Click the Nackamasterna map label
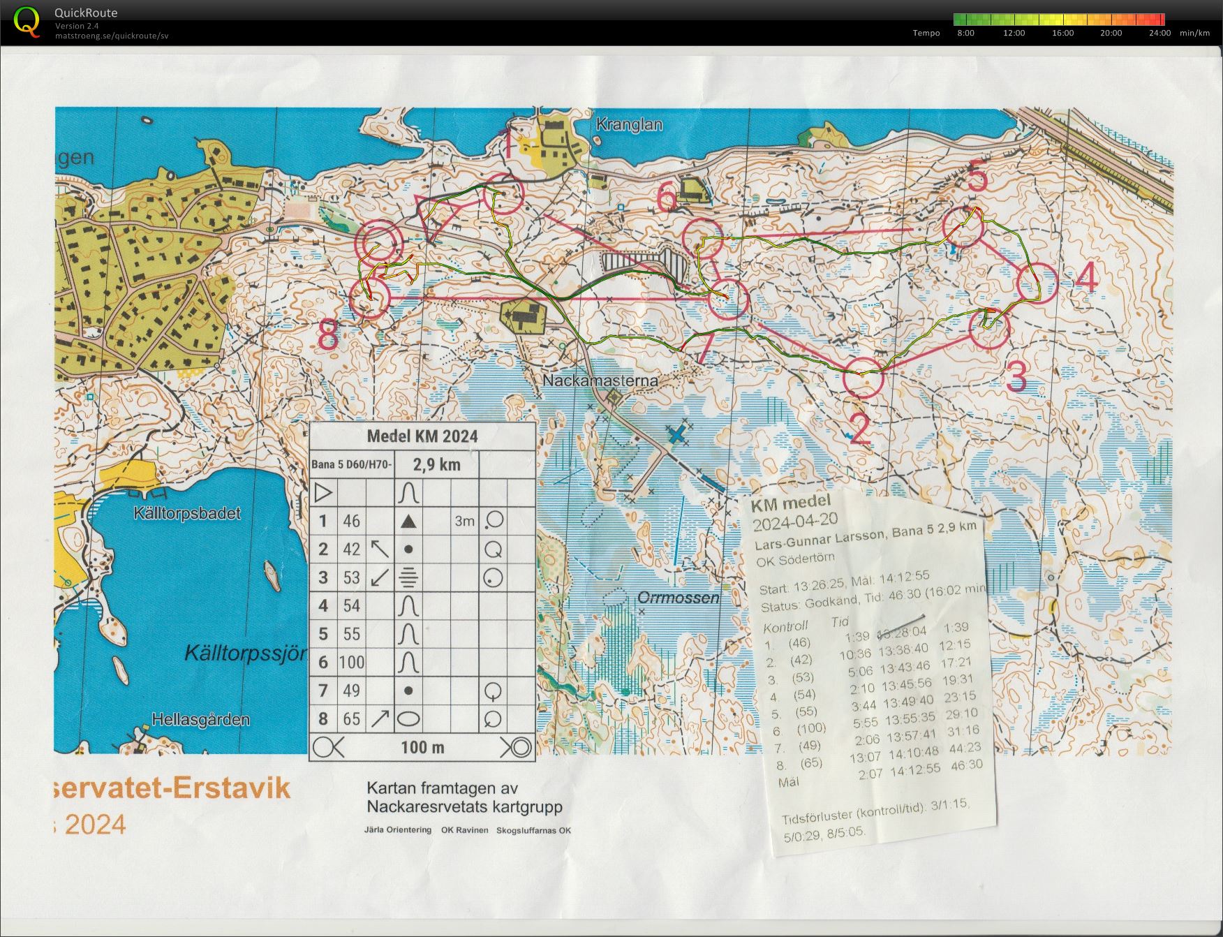This screenshot has height=937, width=1223. [600, 381]
